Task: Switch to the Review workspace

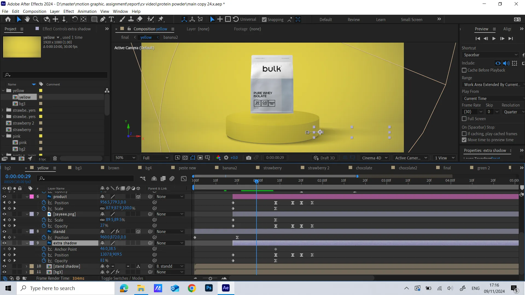Action: (x=354, y=20)
